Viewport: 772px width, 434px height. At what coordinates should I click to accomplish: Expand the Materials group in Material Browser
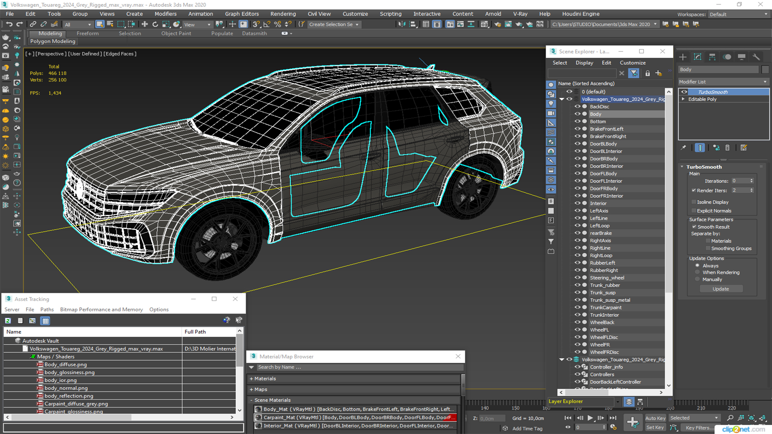tap(251, 379)
